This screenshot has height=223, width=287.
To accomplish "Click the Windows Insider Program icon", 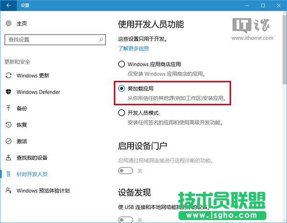I will point(8,190).
